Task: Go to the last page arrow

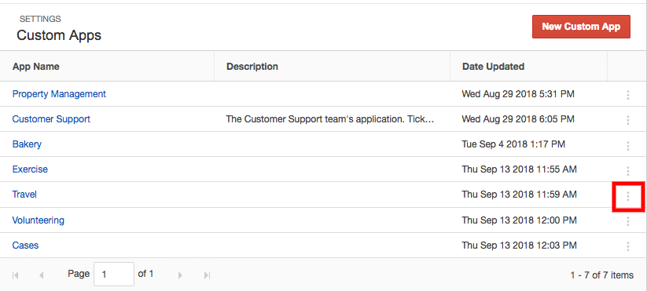Action: 208,275
